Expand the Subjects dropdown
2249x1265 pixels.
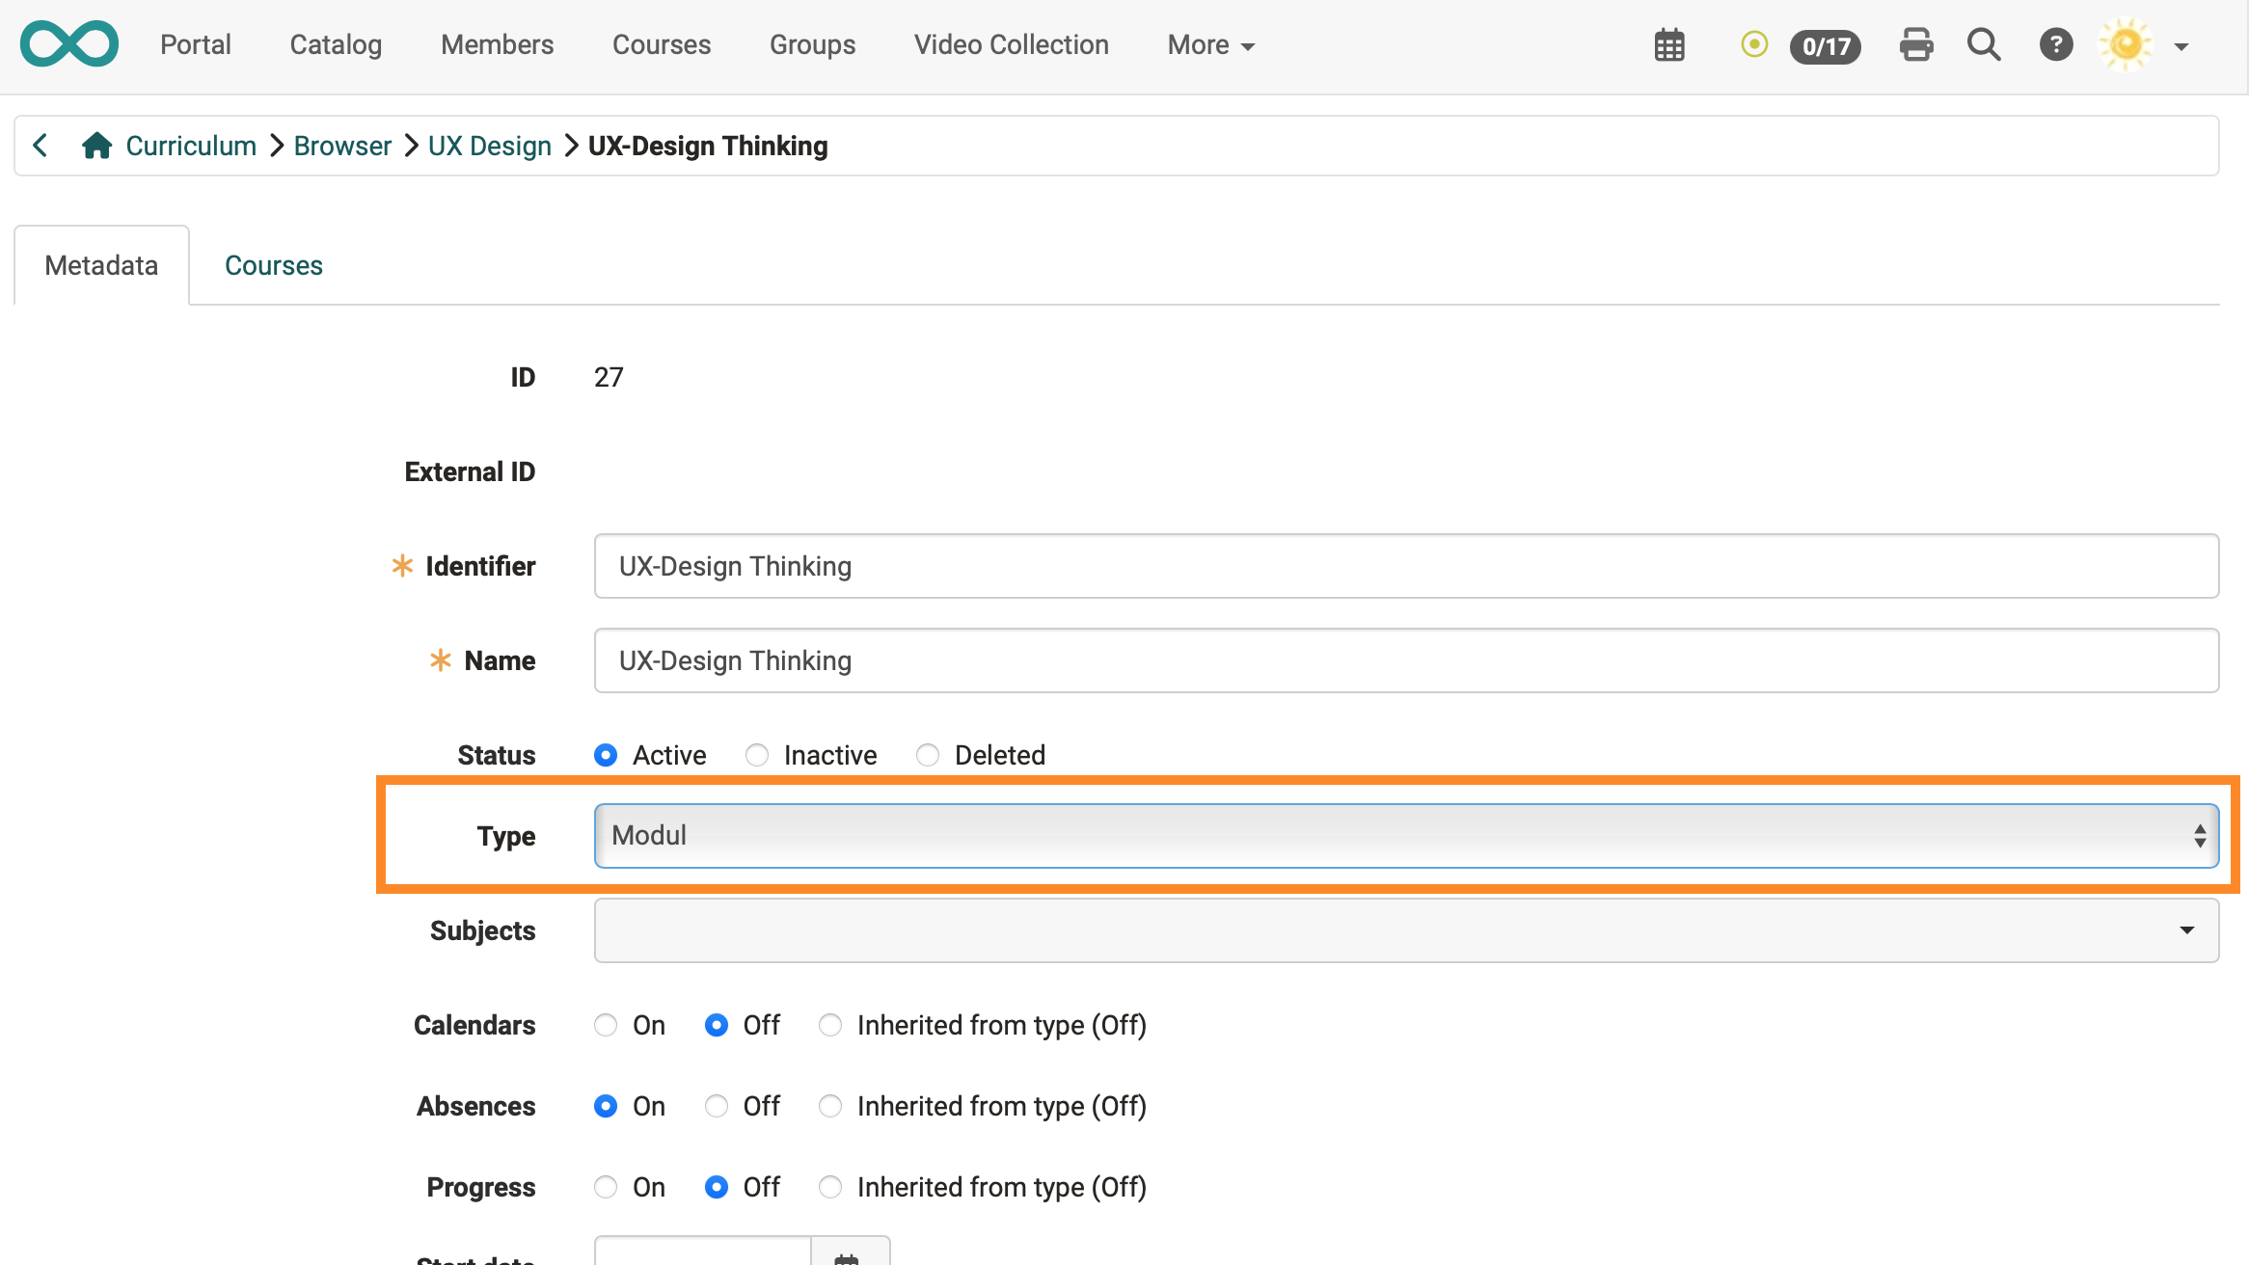(x=1405, y=930)
